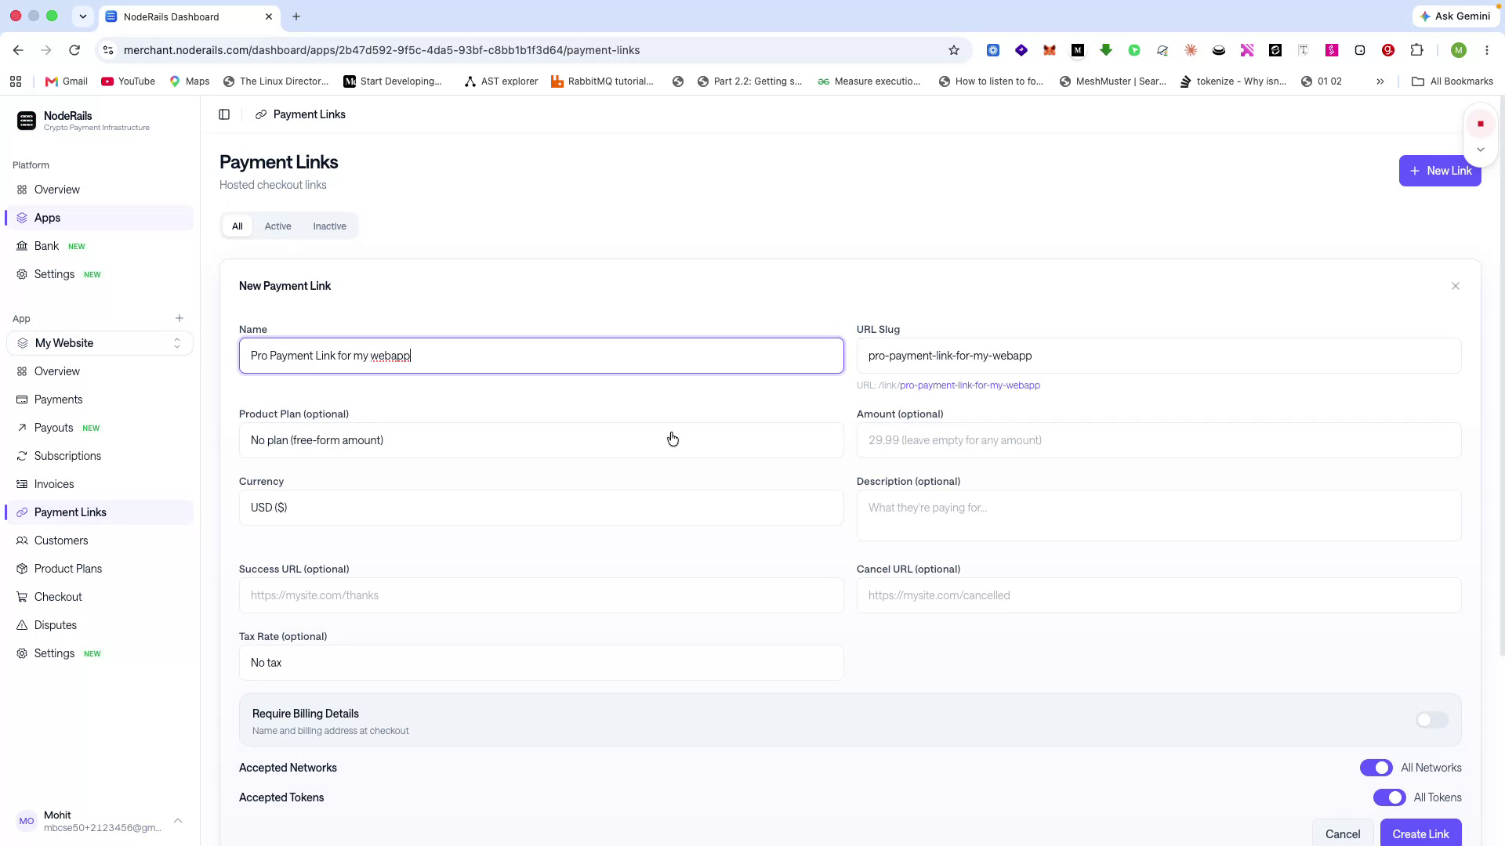This screenshot has width=1505, height=846.
Task: Open the app Overview under My Website
Action: point(100,371)
